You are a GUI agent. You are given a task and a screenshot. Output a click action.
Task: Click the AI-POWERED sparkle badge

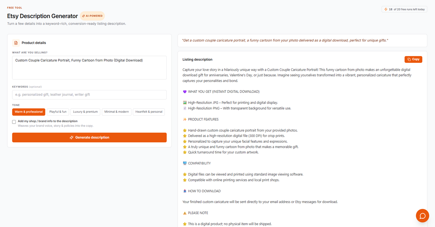(92, 16)
